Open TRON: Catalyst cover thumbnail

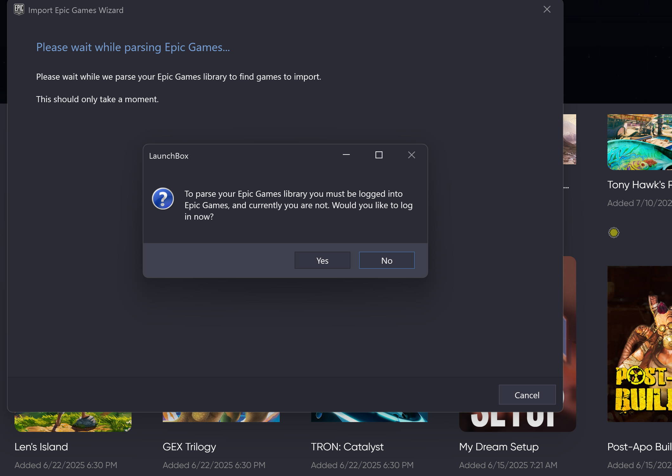pyautogui.click(x=369, y=417)
